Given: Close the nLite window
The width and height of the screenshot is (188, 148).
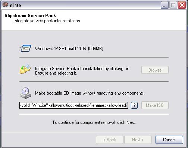Looking at the screenshot, I should pyautogui.click(x=182, y=5).
